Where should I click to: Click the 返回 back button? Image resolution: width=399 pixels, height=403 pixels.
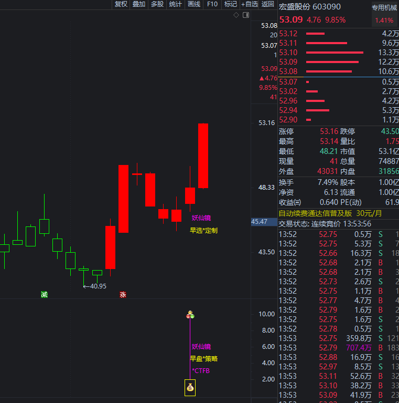268,4
